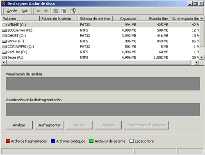
Task: Open the Help toolbar icon
Action: [x=73, y=11]
